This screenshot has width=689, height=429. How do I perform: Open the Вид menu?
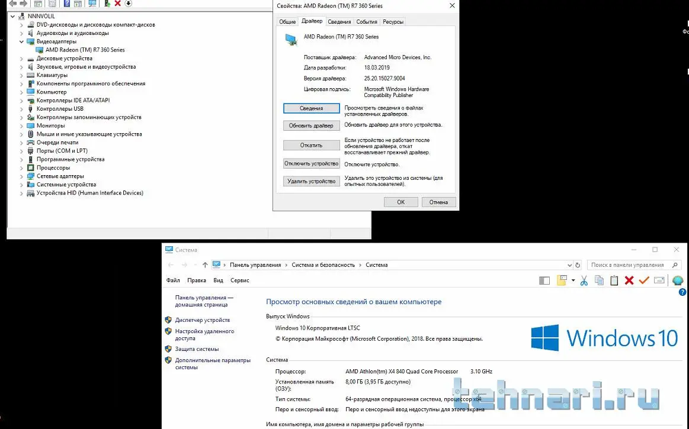219,280
